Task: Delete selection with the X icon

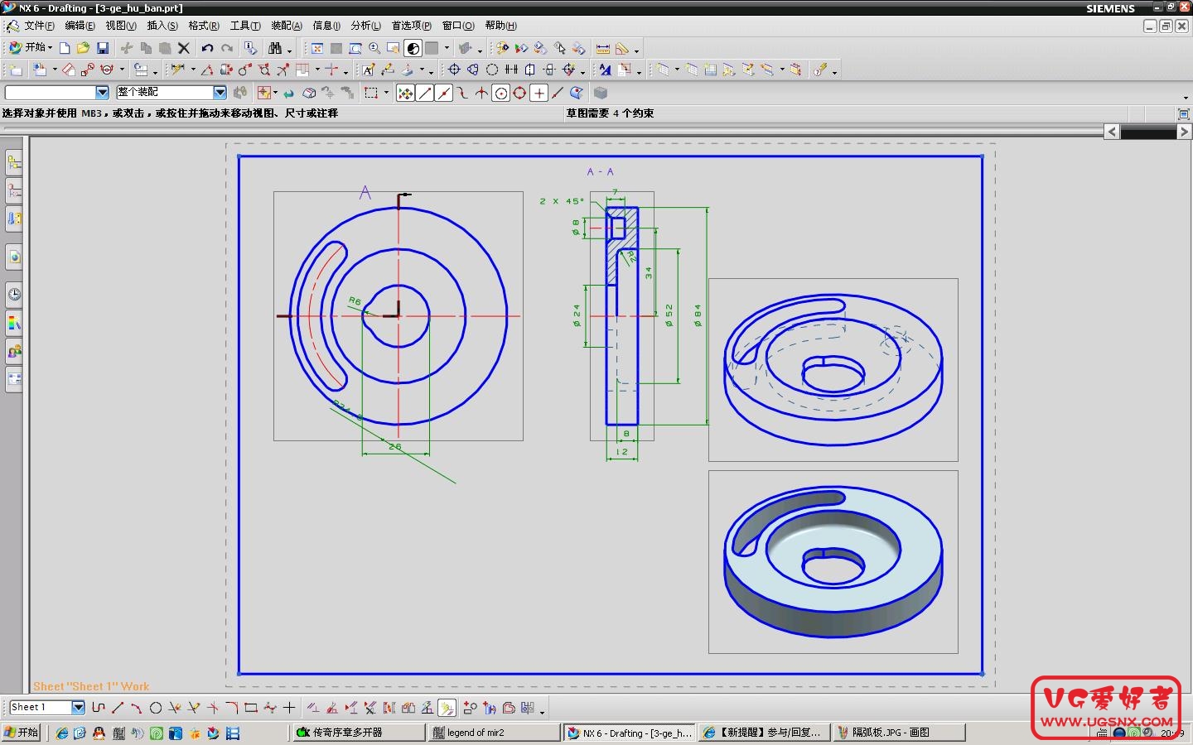Action: click(x=184, y=48)
